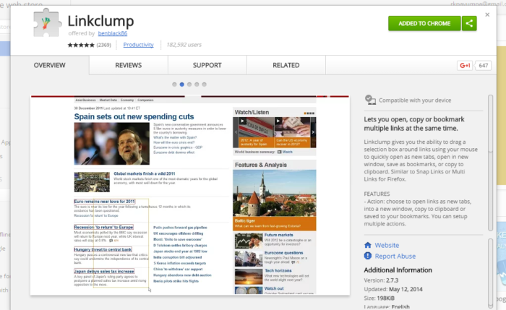Switch to the Reviews tab
506x310 pixels.
[x=129, y=65]
